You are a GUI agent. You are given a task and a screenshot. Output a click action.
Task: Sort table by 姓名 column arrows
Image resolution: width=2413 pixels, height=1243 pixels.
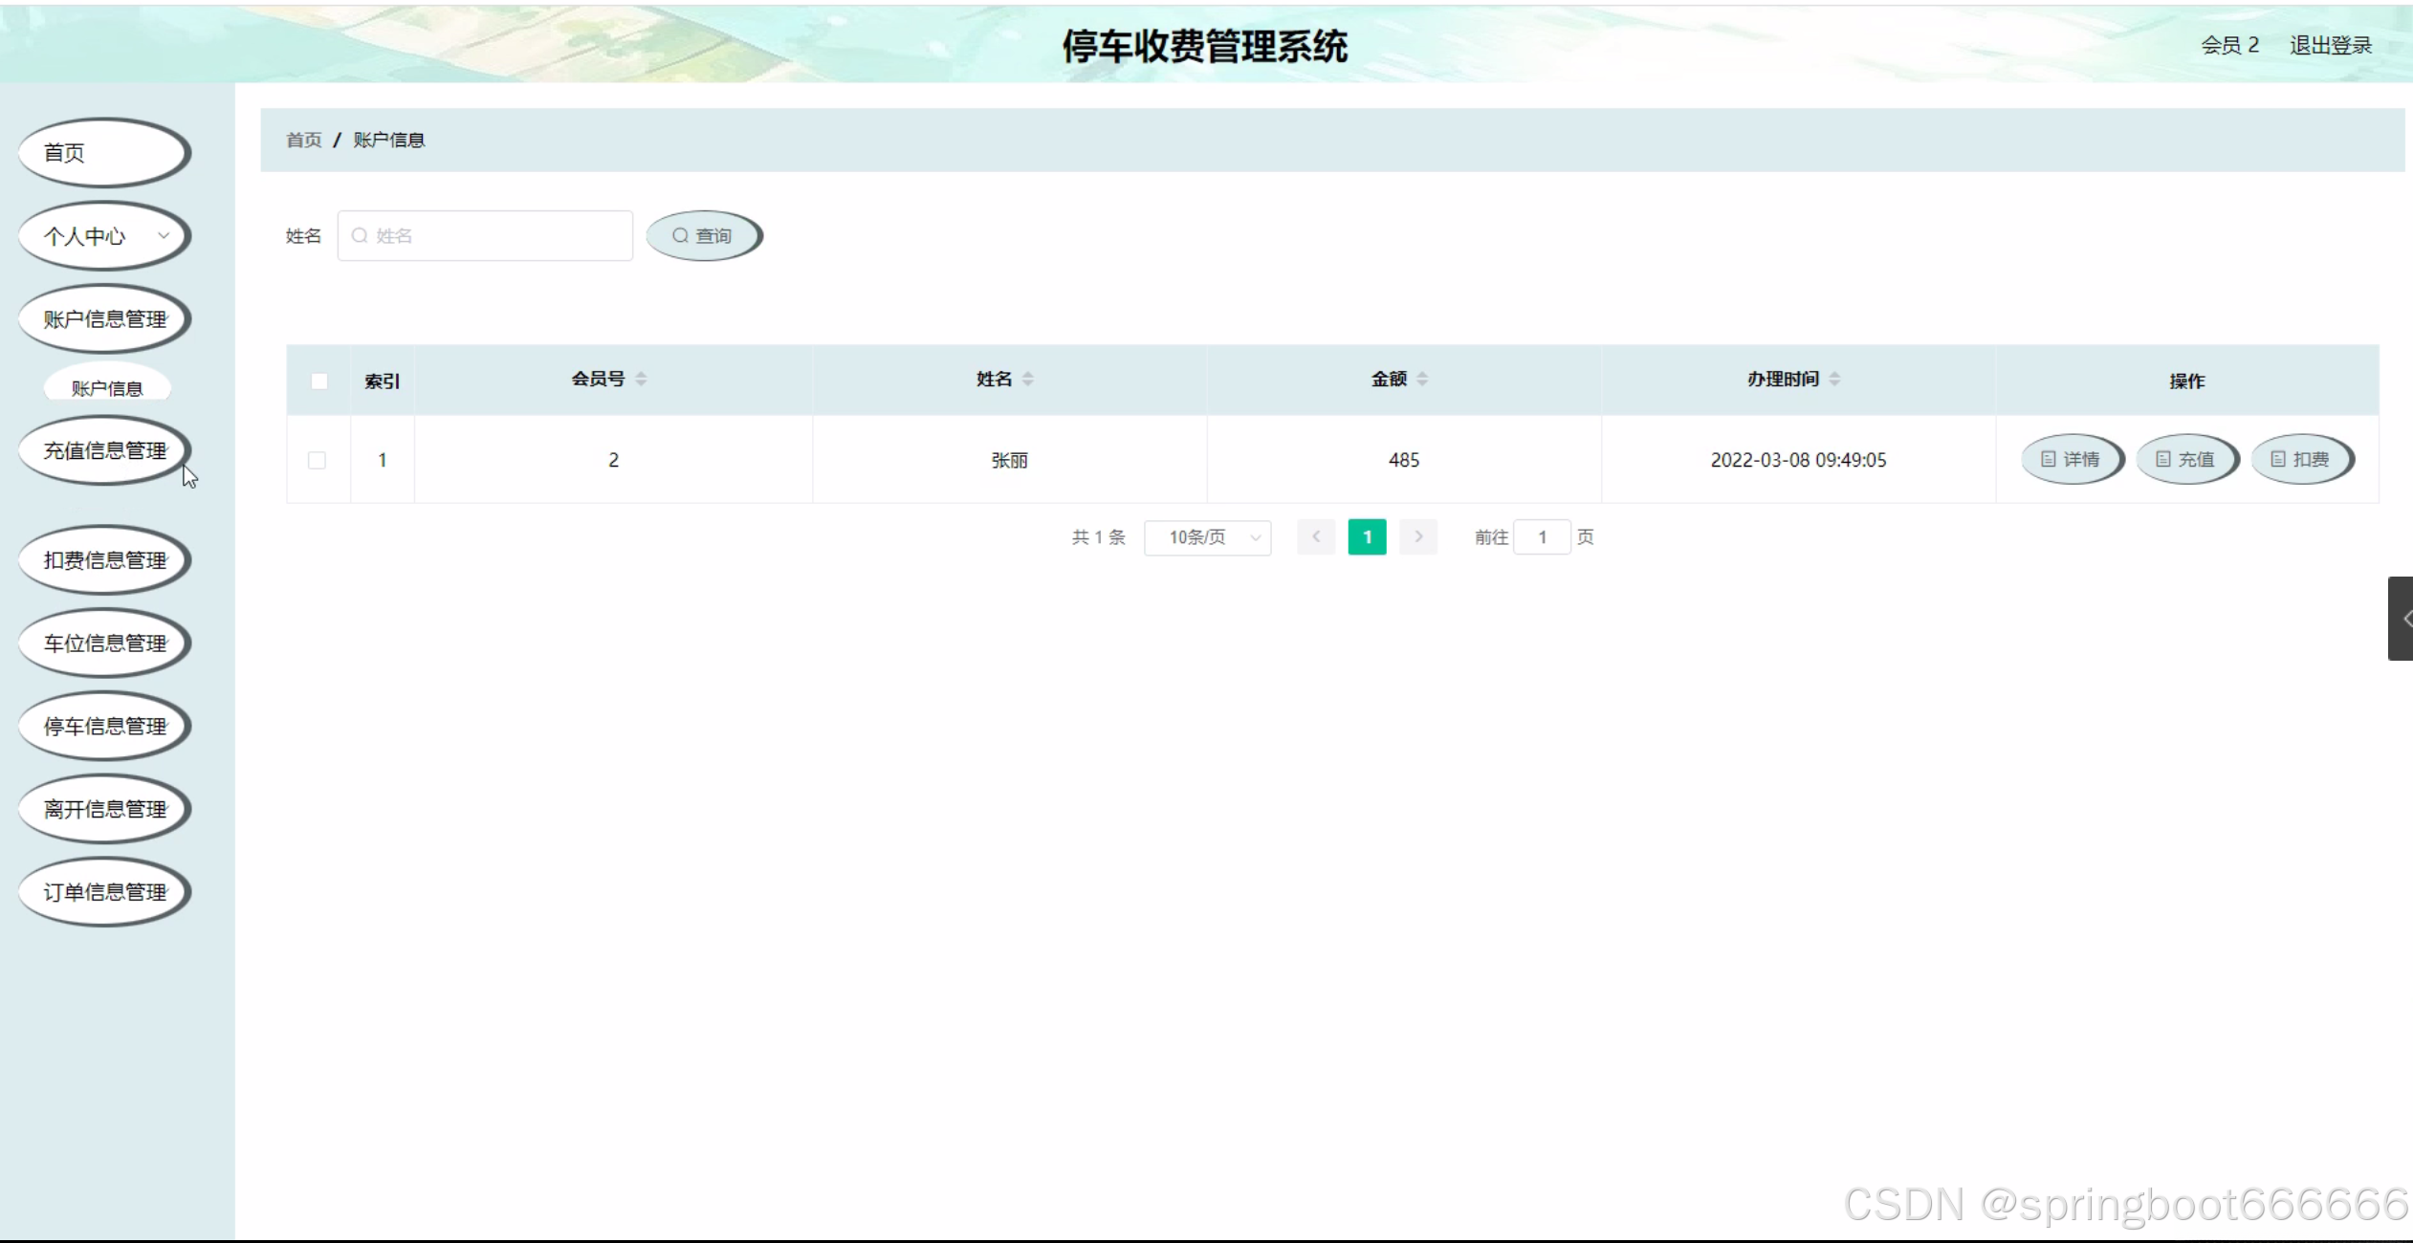tap(1027, 380)
